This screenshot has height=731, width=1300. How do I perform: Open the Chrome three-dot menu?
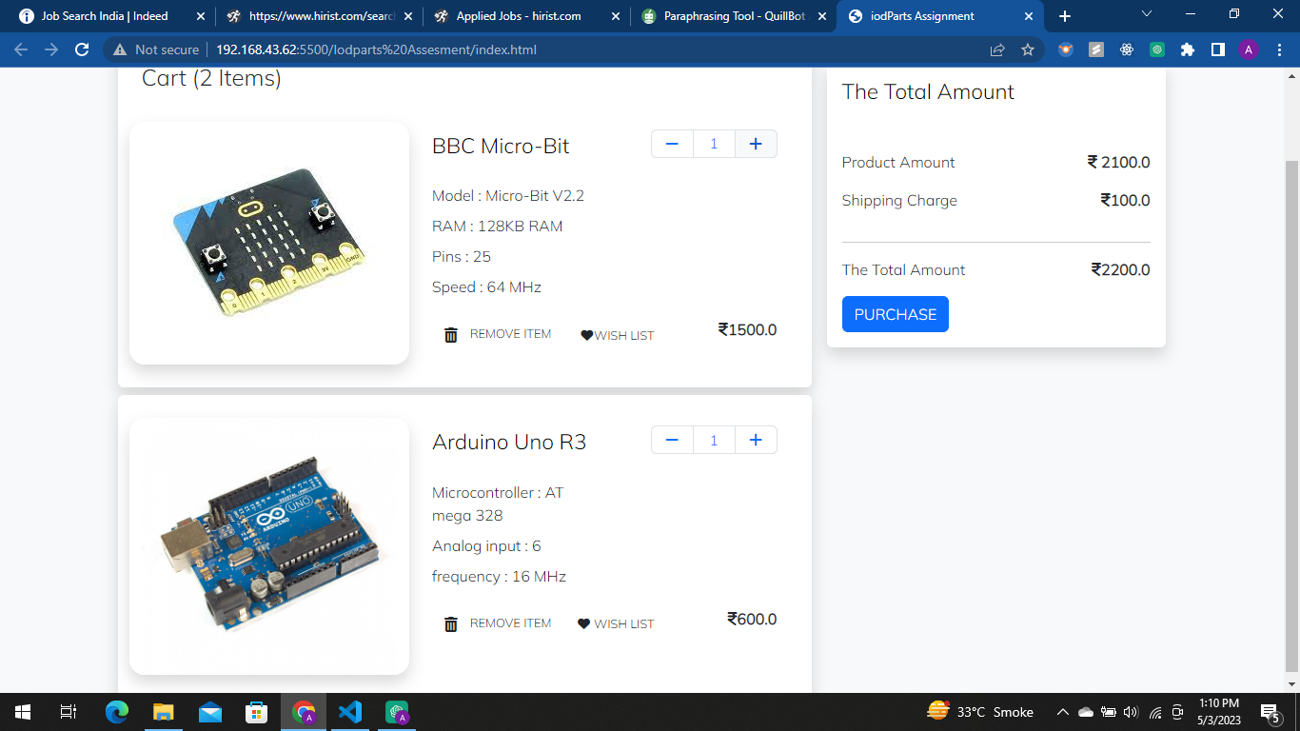[x=1278, y=49]
